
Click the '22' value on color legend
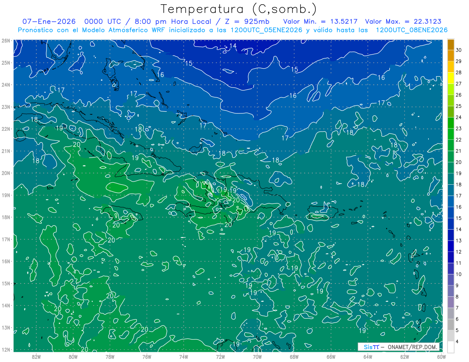pyautogui.click(x=459, y=139)
